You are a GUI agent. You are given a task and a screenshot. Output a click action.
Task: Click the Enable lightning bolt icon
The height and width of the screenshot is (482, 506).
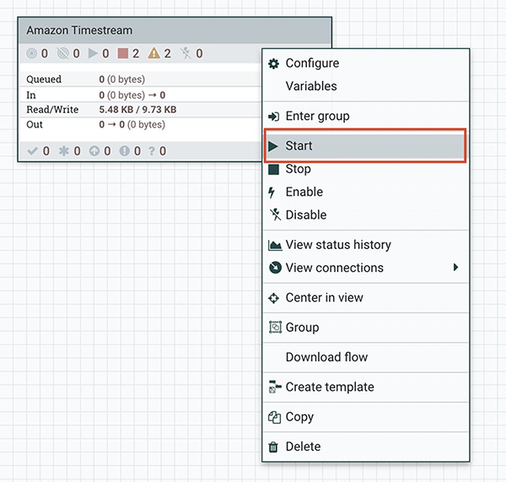(273, 192)
